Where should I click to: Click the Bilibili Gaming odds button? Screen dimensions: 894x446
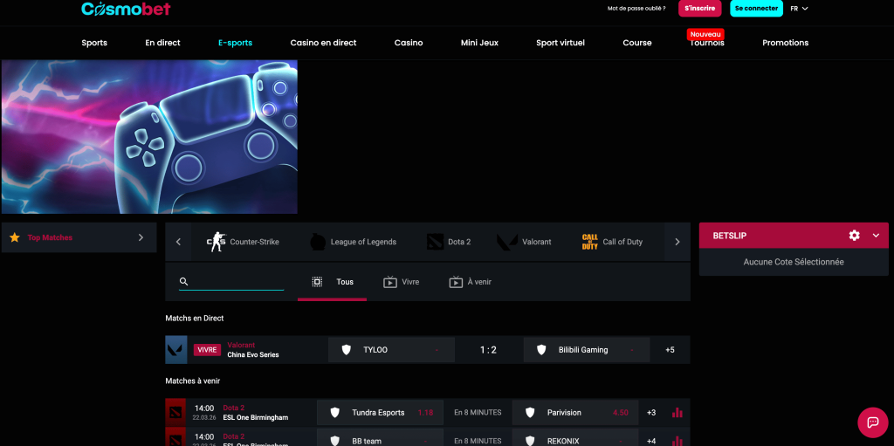click(x=587, y=350)
